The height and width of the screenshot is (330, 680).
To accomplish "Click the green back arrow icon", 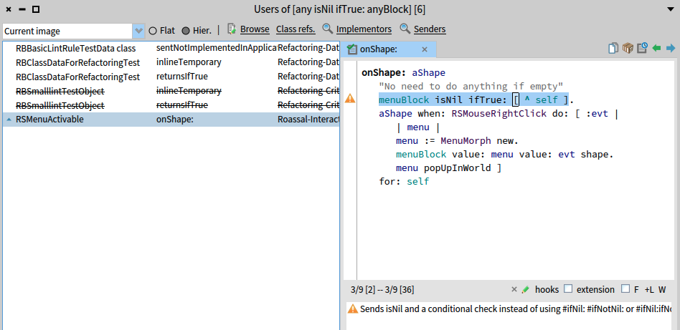I will tap(656, 49).
